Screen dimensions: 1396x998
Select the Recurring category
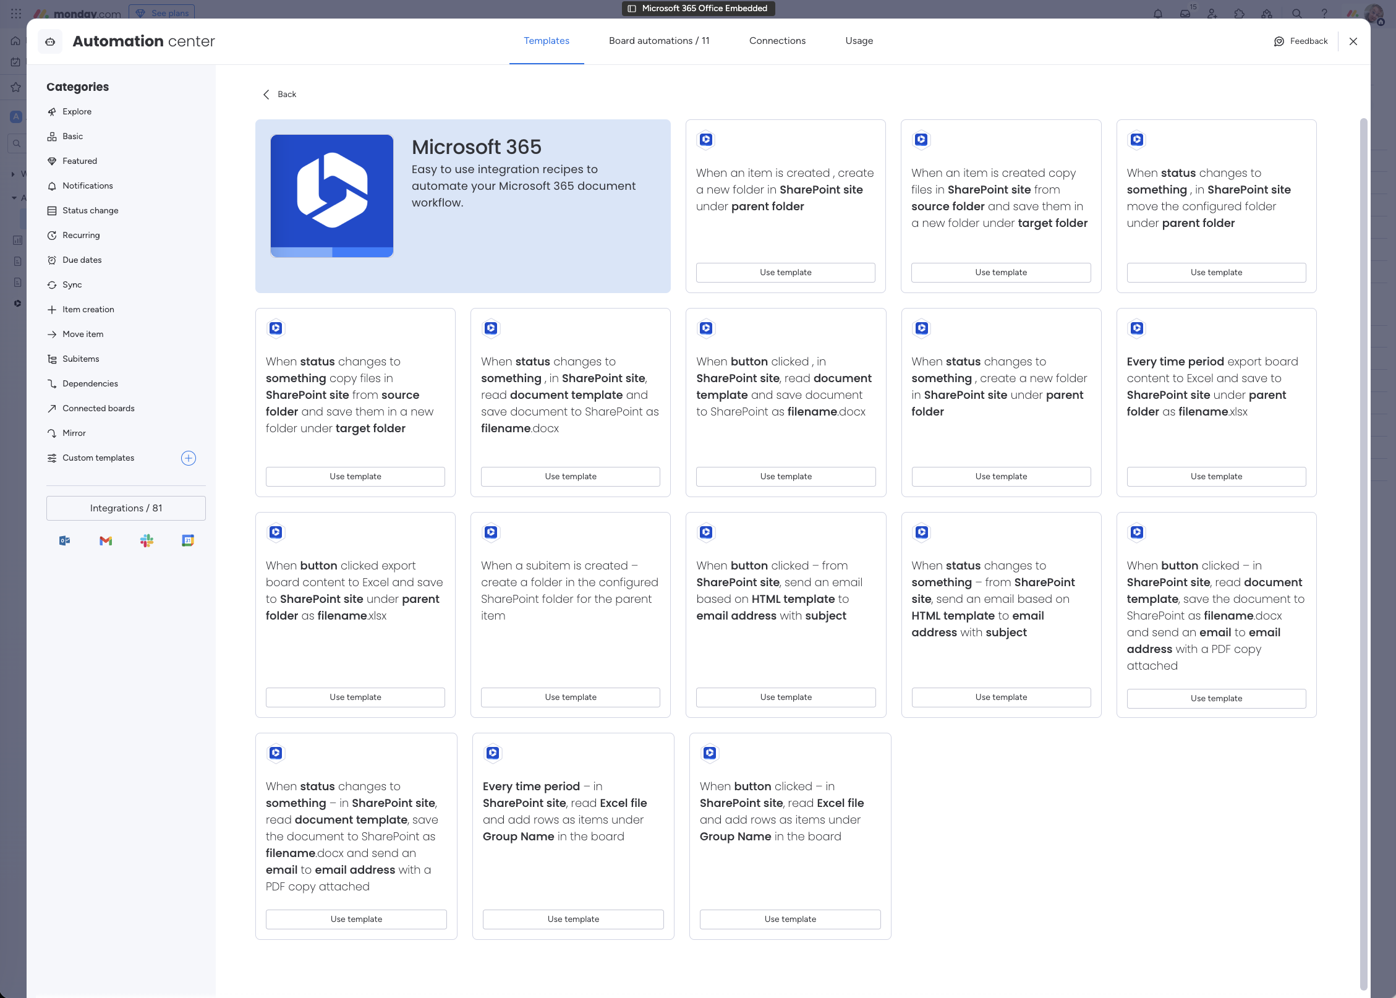80,235
